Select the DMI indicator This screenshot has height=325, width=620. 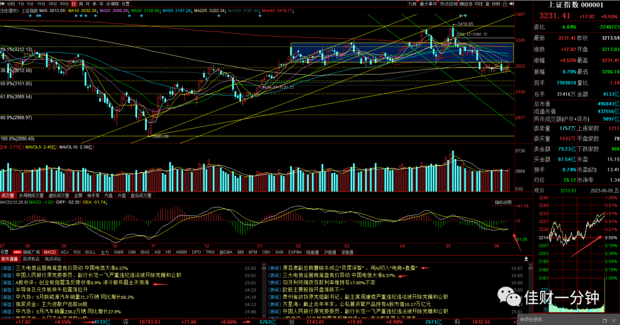[132, 252]
